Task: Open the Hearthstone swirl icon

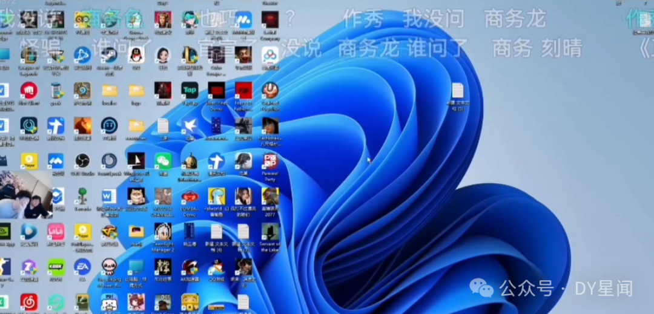Action: [x=82, y=91]
